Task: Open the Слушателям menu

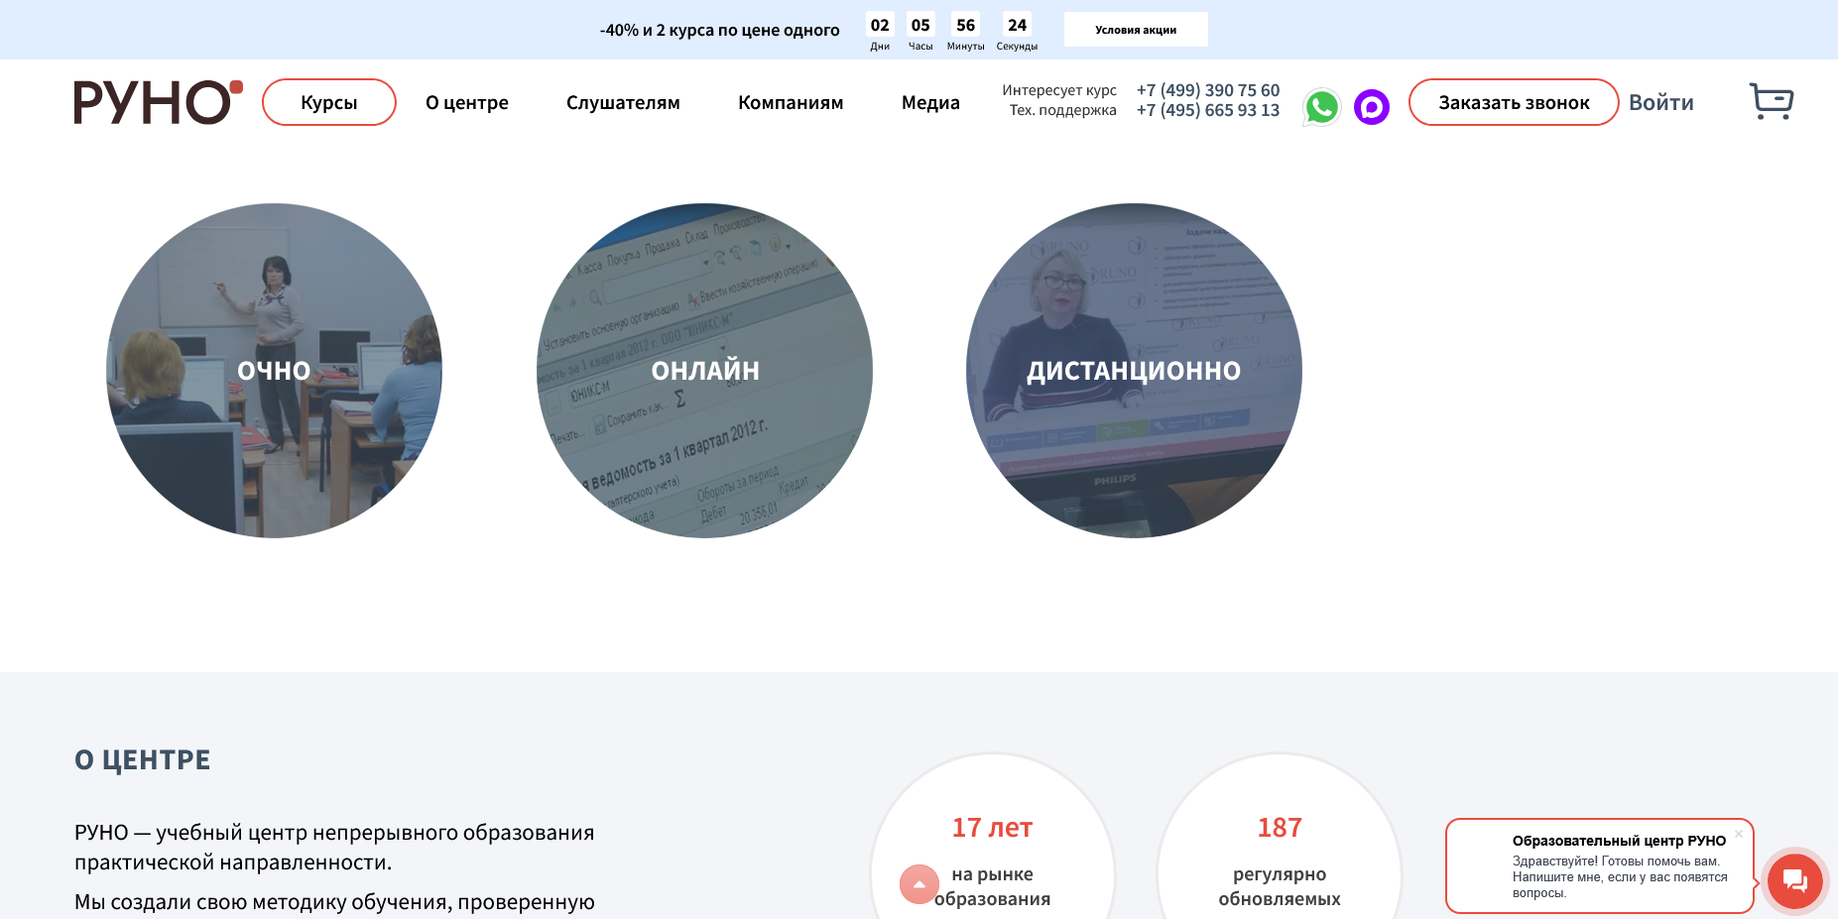Action: 623,102
